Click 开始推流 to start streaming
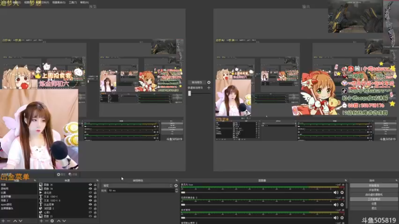Viewport: 399px width, 224px height. (x=374, y=186)
